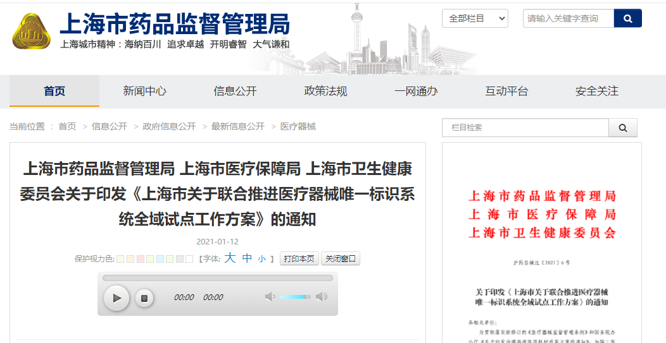Click the 上海市药品监督管理局 site title
Screen dimensions: 666x343
(175, 23)
